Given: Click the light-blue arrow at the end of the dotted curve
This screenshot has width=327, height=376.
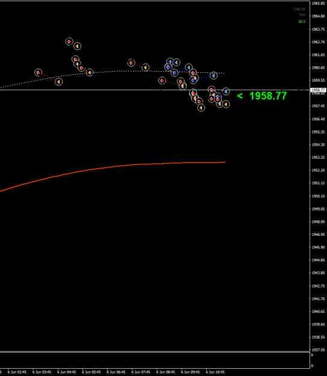Looking at the screenshot, I should 213,76.
